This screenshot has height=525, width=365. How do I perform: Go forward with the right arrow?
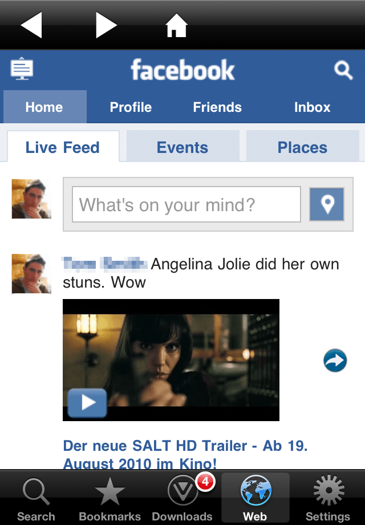[x=106, y=25]
